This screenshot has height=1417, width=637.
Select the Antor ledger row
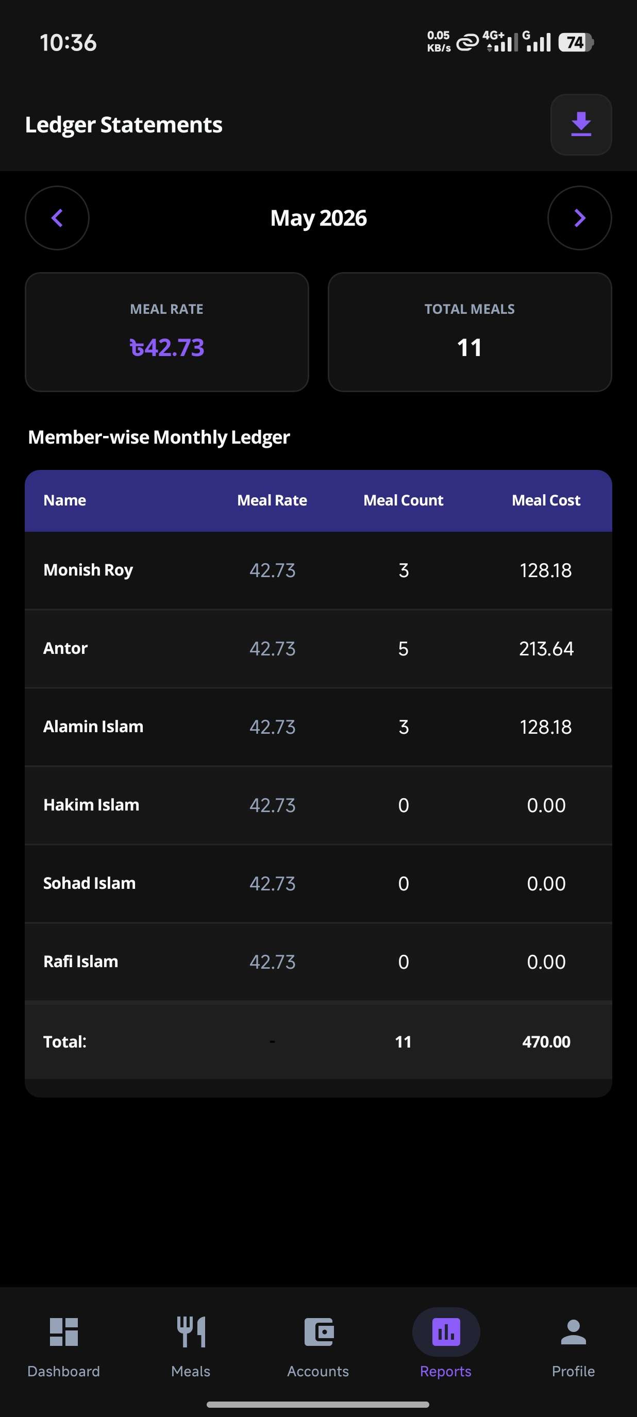pyautogui.click(x=318, y=649)
